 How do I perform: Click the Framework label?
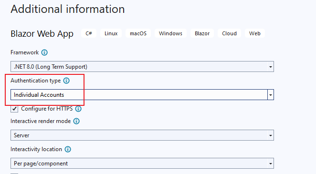(25, 52)
